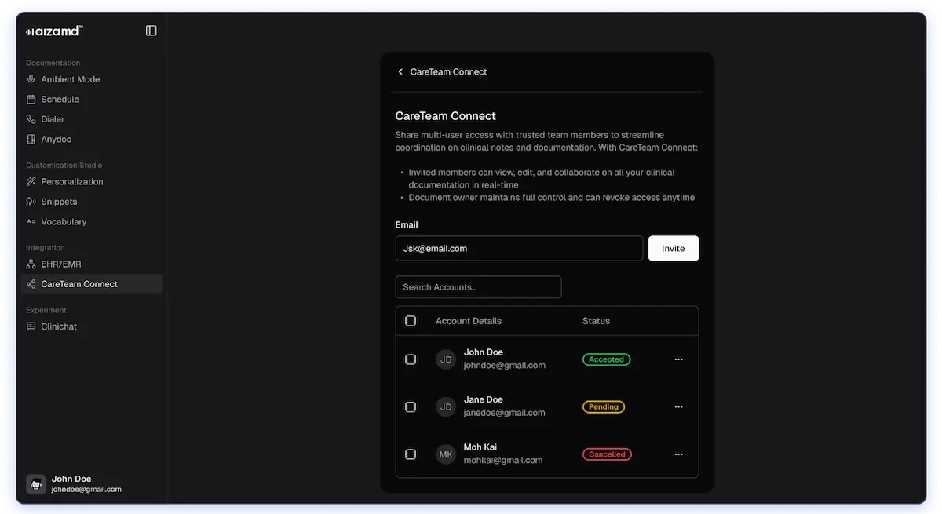Click the CareTeam Connect breadcrumb title
Viewport: 942px width, 514px height.
(448, 71)
